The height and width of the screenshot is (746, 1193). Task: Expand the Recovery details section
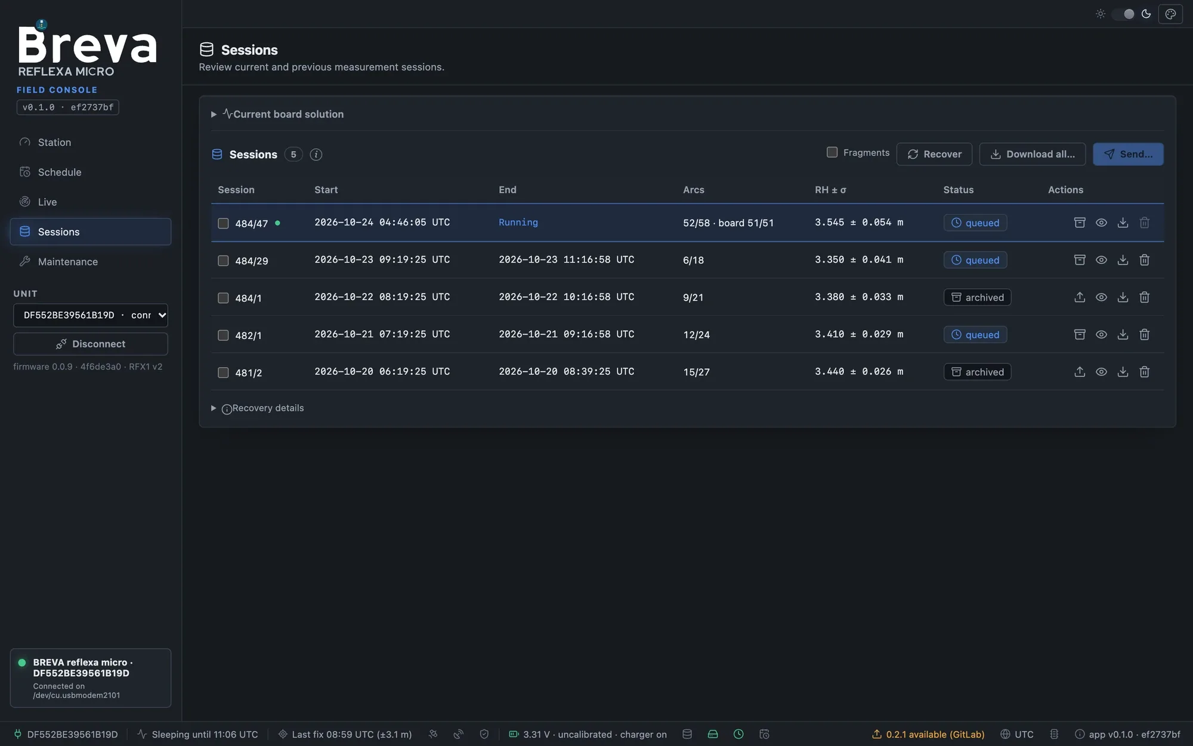[257, 408]
